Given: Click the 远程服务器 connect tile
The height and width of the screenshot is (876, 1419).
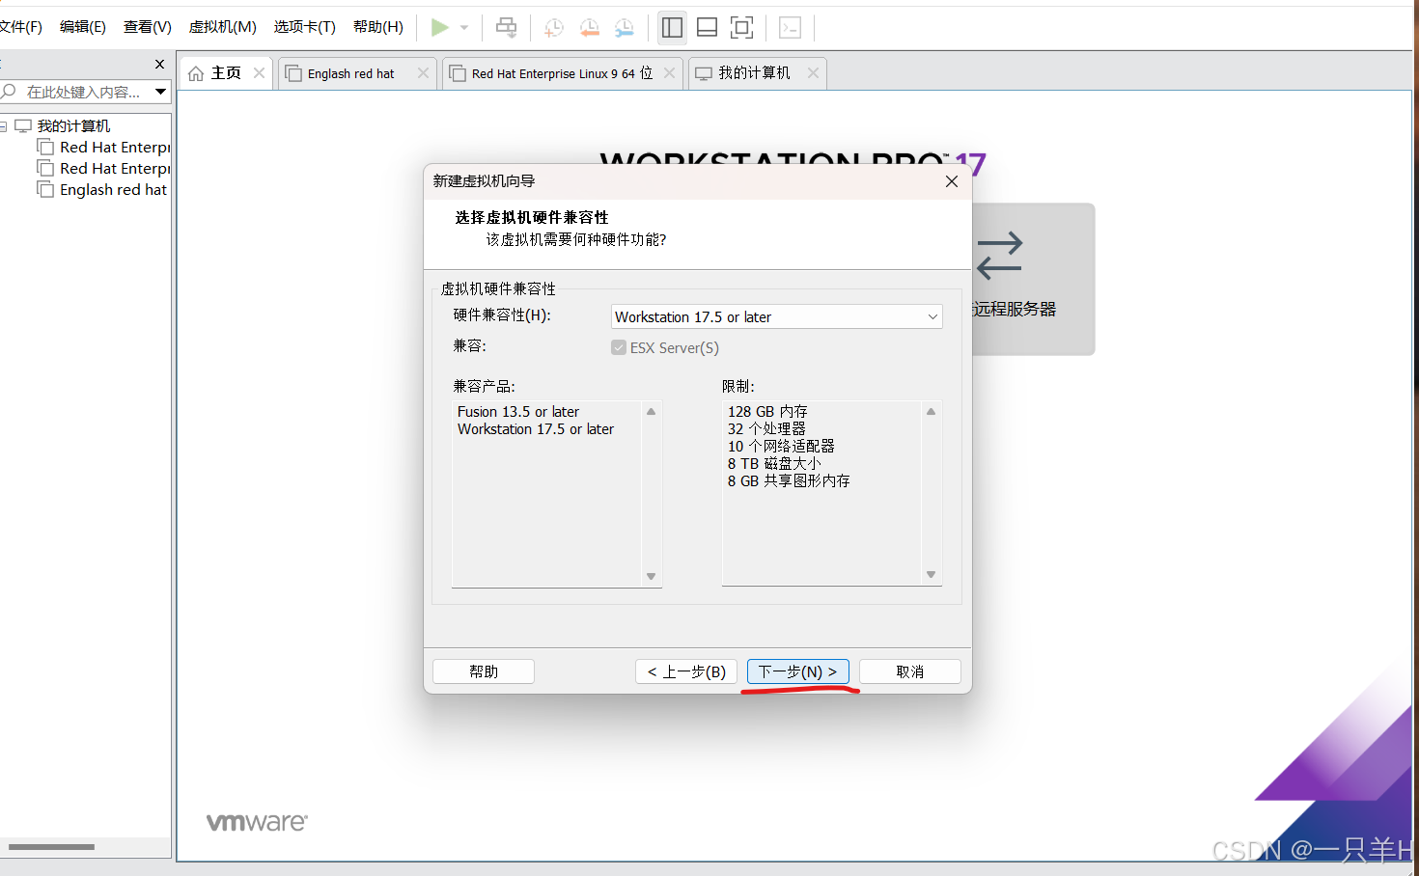Looking at the screenshot, I should (x=1031, y=279).
